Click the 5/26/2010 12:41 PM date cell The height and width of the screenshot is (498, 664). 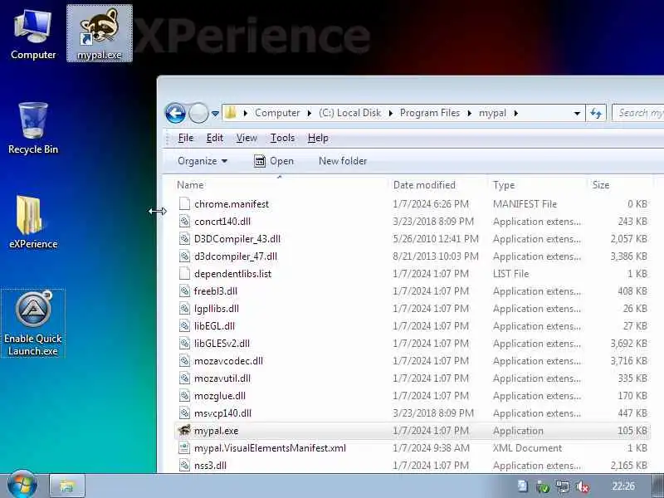[436, 239]
